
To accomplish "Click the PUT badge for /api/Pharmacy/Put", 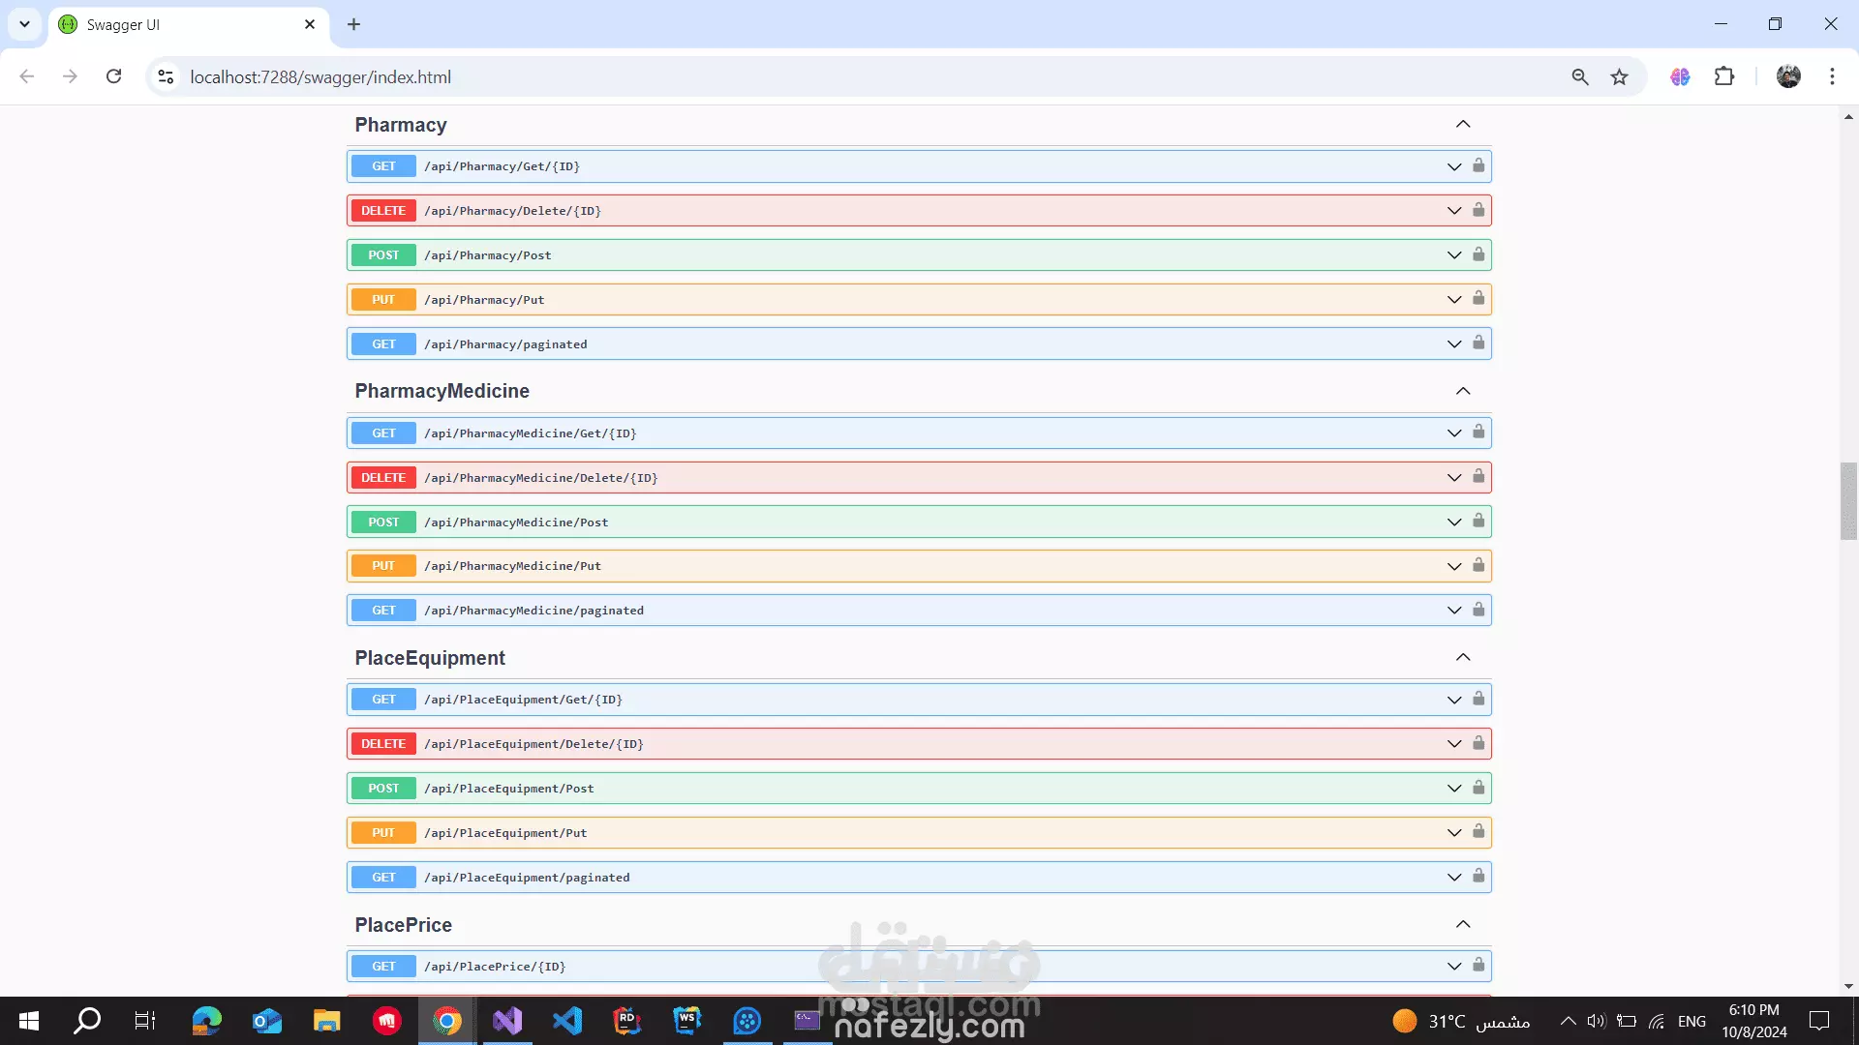I will click(383, 299).
